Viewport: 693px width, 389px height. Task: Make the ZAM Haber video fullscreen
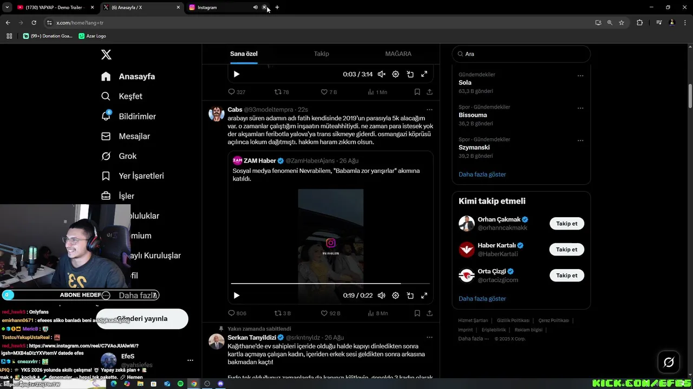coord(424,296)
